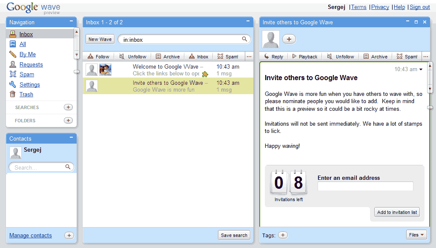This screenshot has height=248, width=436.
Task: Add a new tag with plus button
Action: point(283,235)
